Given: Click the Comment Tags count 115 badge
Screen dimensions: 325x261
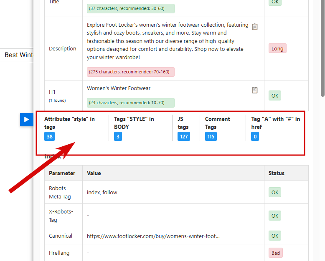Looking at the screenshot, I should [211, 136].
